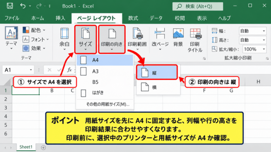The height and width of the screenshot is (152, 271).
Task: Open the 配色 color scheme dropdown
Action: click(34, 30)
